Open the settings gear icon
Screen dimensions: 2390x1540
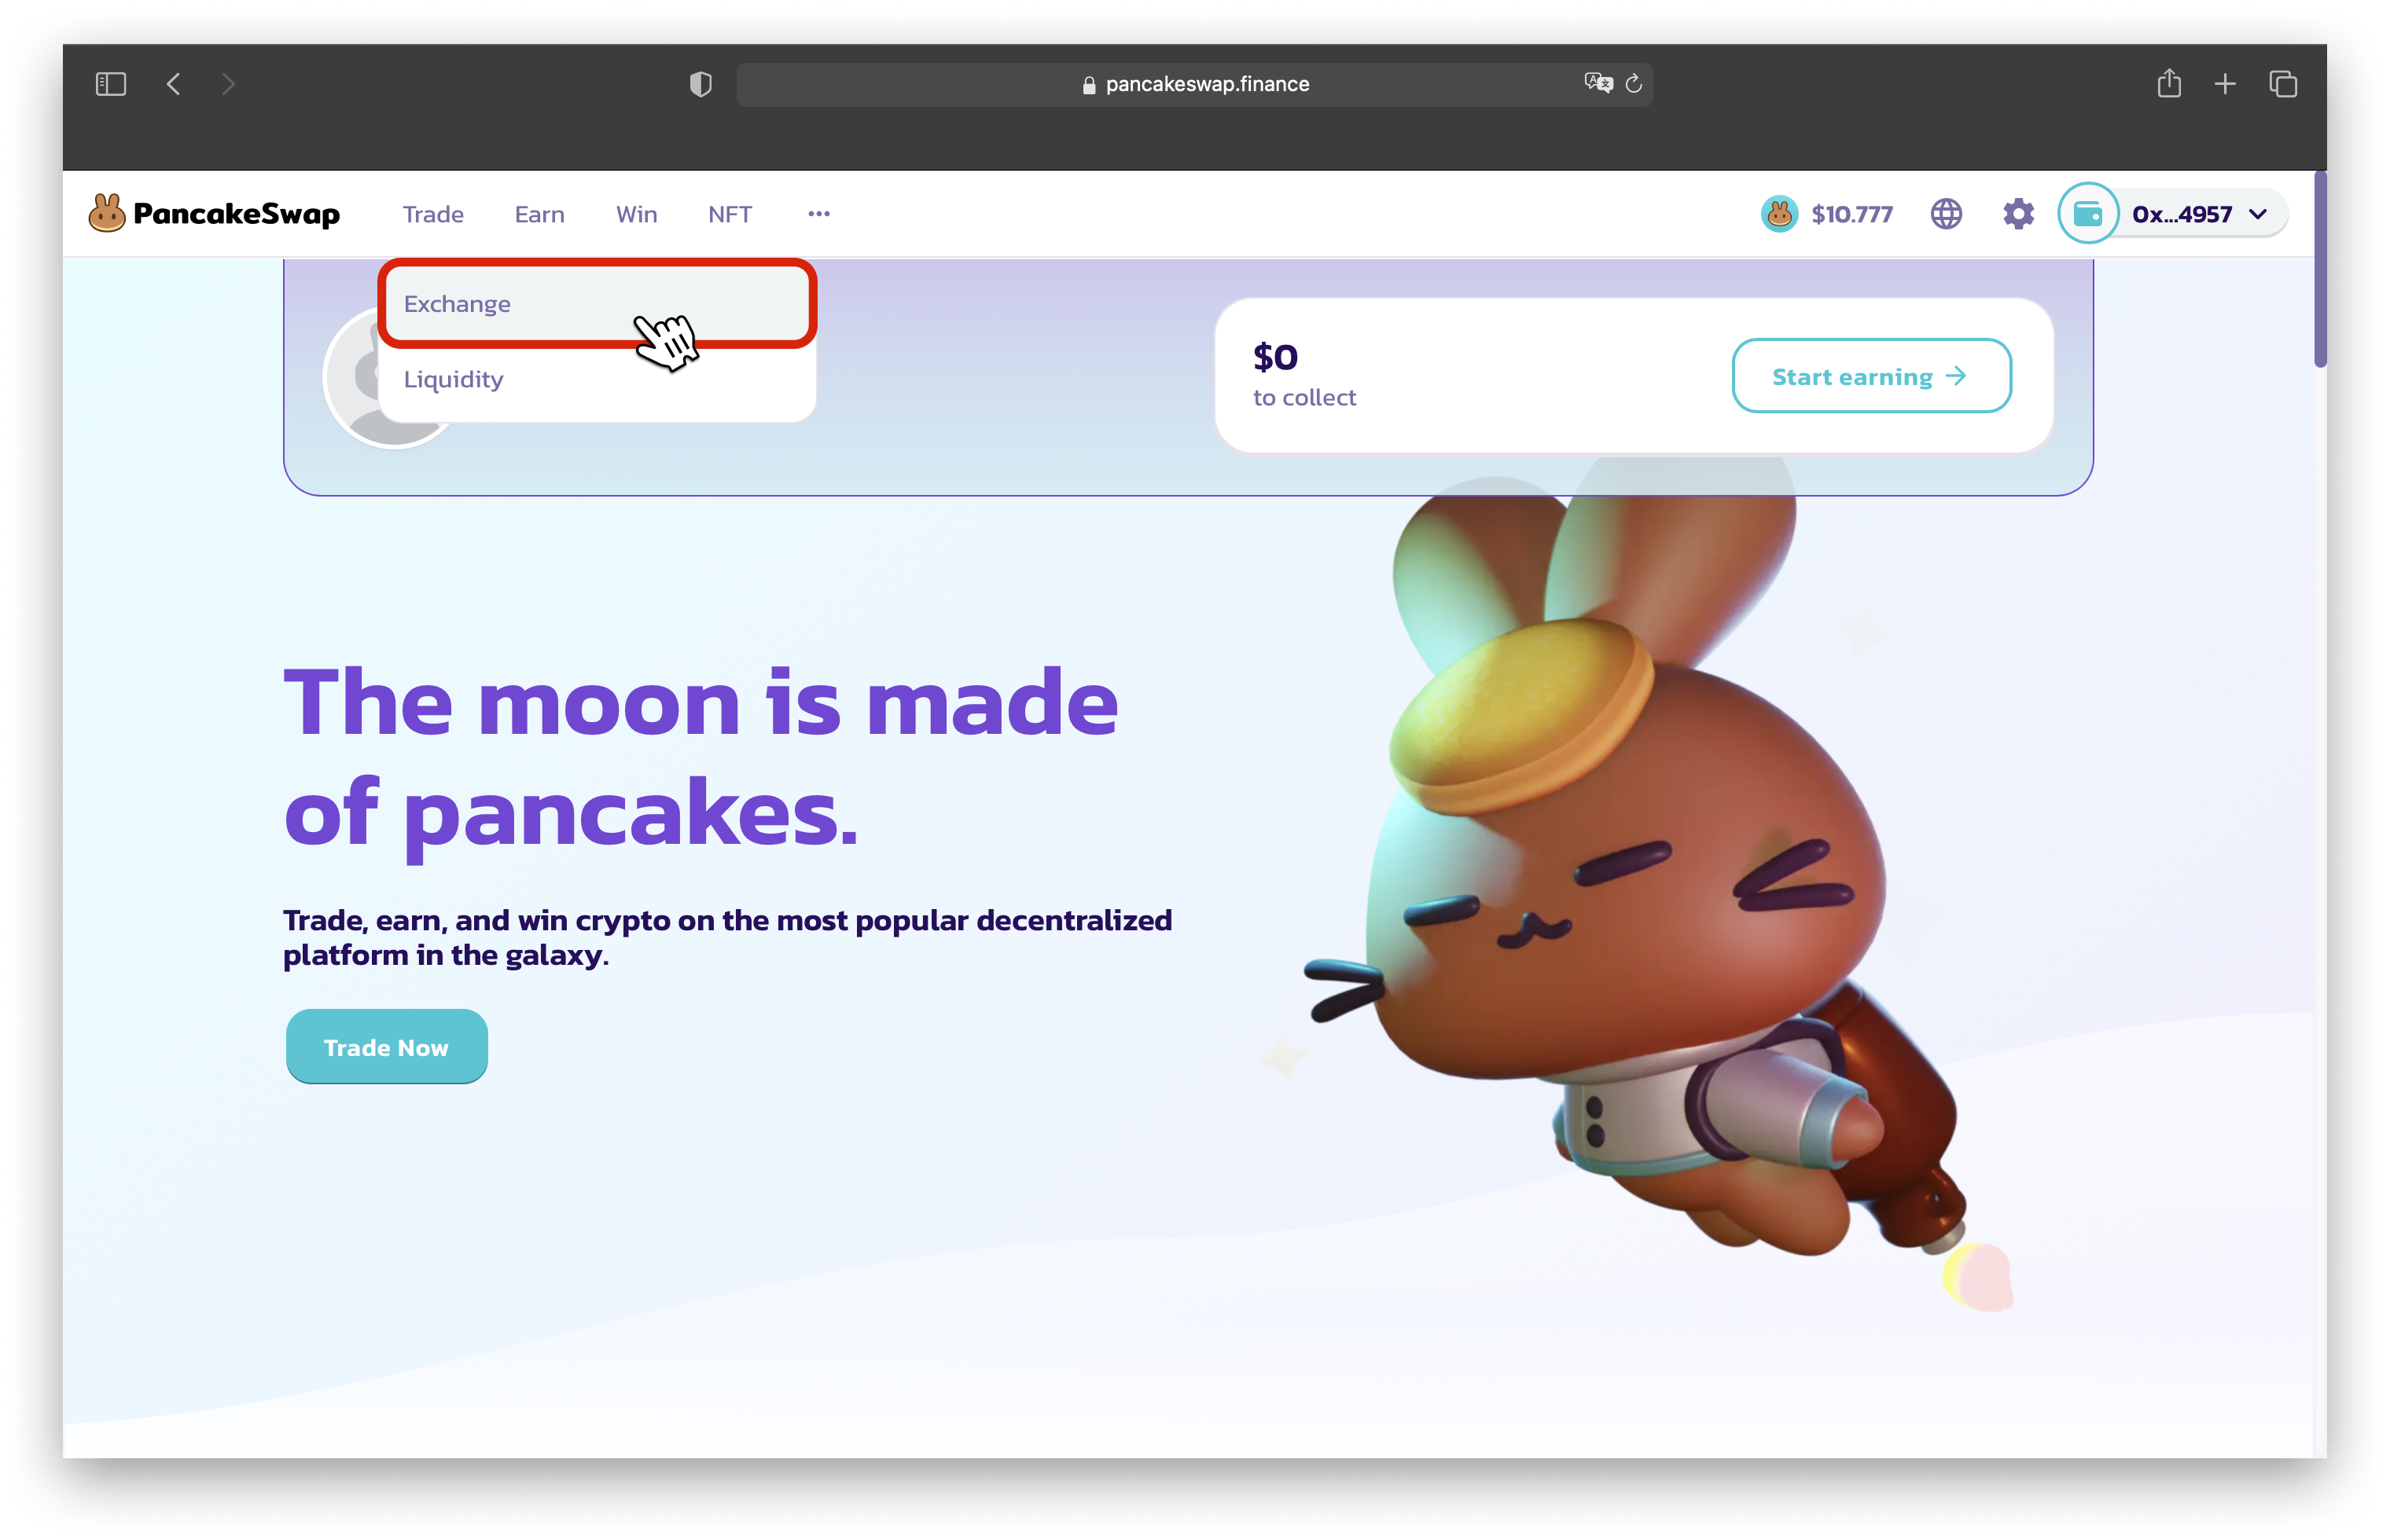coord(2019,214)
